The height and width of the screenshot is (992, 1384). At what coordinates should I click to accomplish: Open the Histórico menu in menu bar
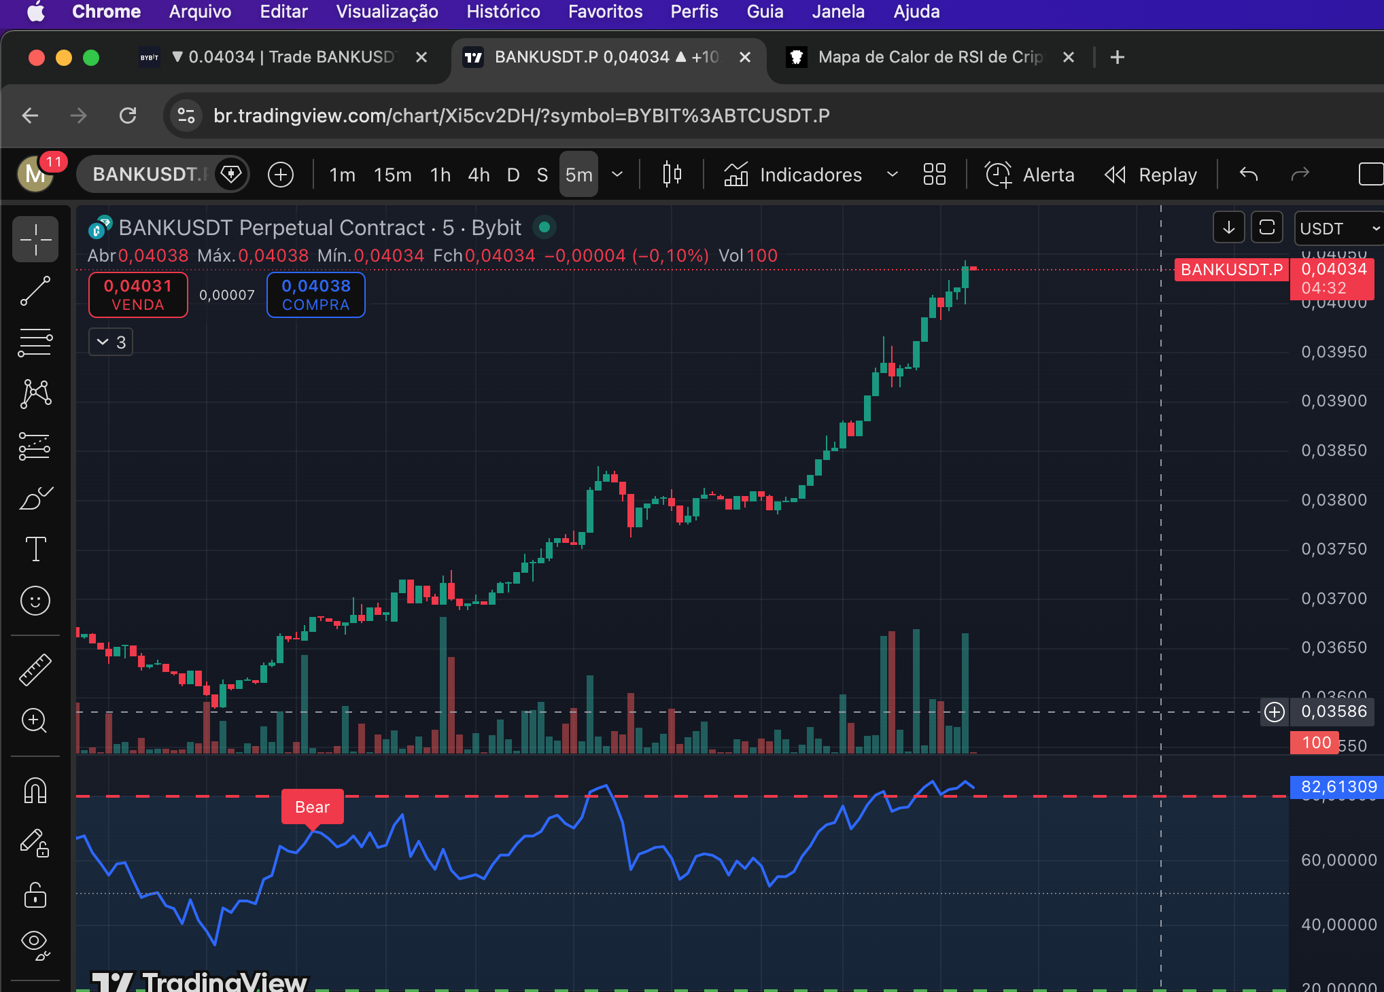point(503,12)
